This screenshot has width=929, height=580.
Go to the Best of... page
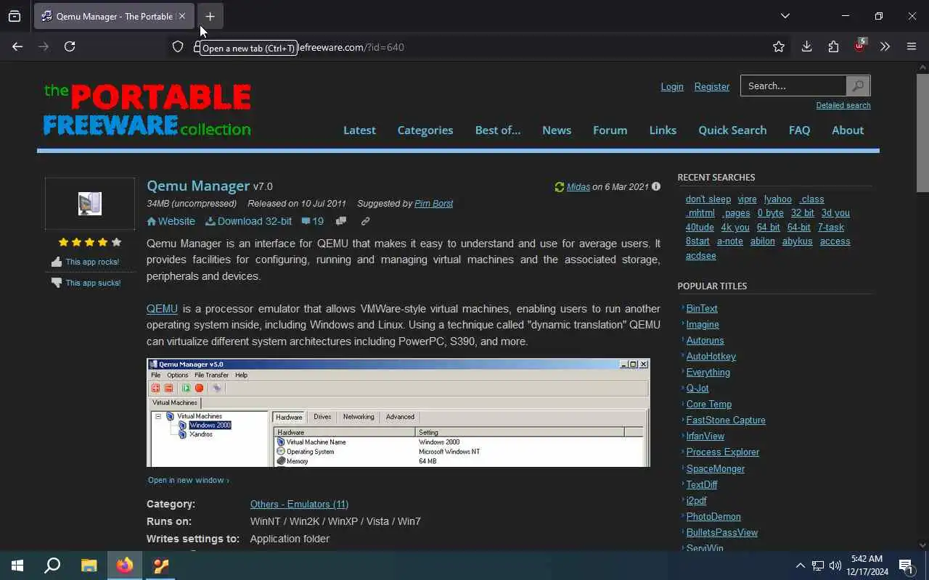[498, 130]
